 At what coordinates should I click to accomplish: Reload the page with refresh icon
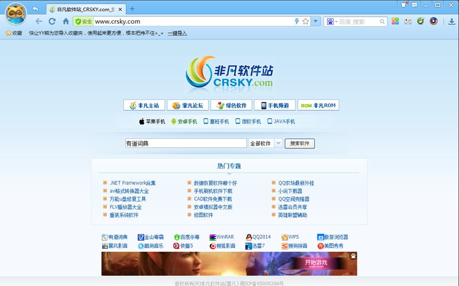coord(52,21)
